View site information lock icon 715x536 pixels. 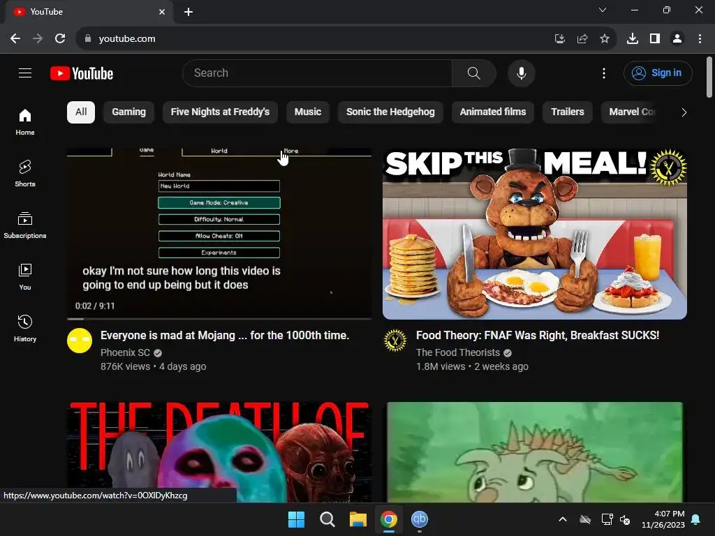[x=88, y=39]
